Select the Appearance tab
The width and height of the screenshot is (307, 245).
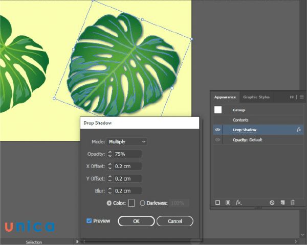(x=225, y=97)
